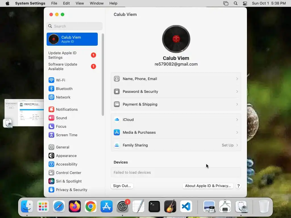Open Launchpad in the Dock

point(43,206)
